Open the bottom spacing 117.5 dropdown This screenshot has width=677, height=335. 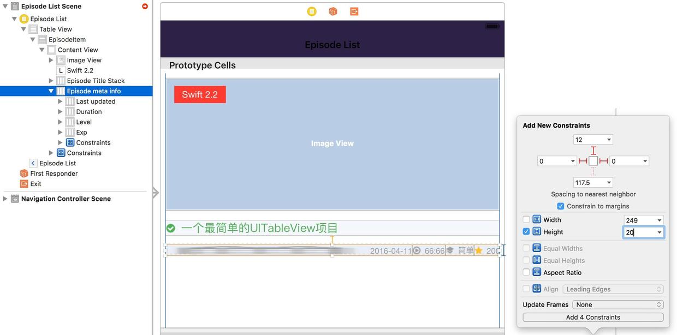[609, 183]
